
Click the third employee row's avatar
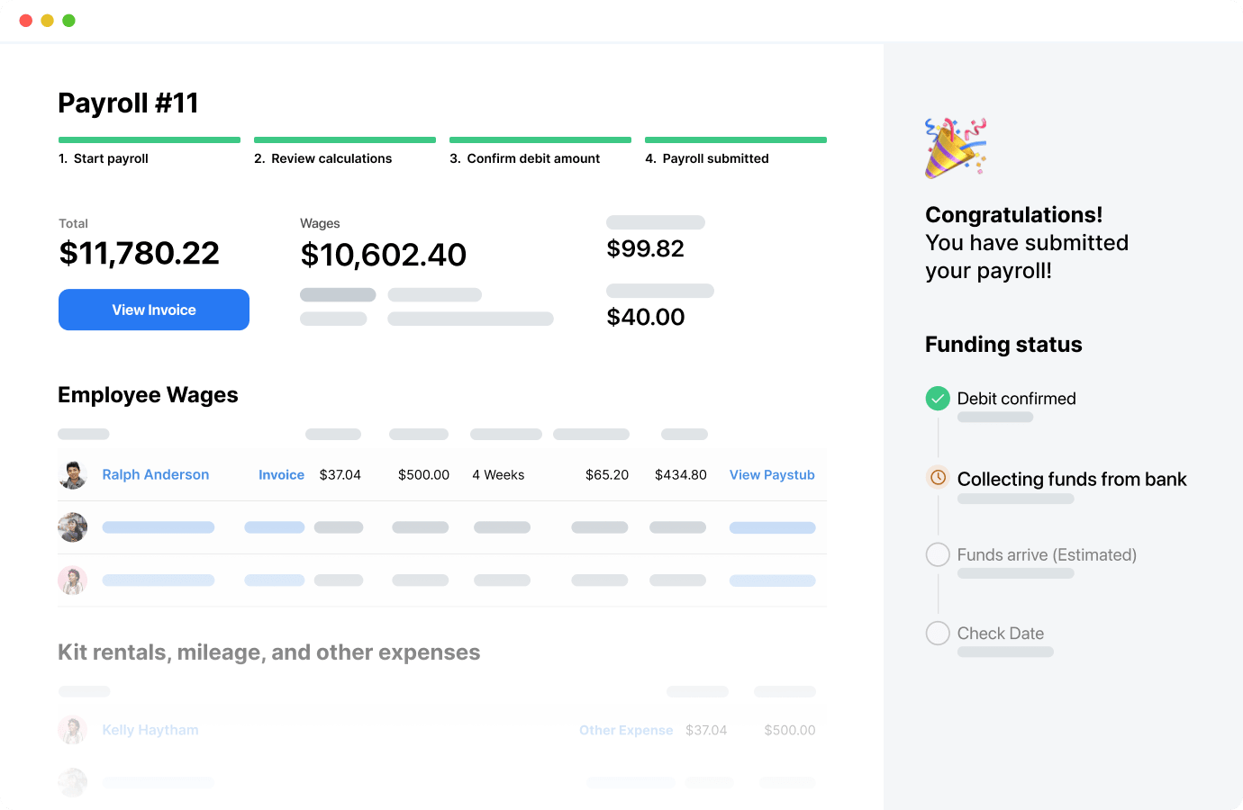coord(73,580)
